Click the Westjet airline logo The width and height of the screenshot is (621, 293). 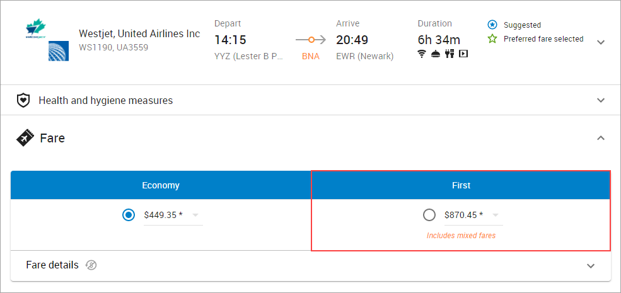(36, 28)
